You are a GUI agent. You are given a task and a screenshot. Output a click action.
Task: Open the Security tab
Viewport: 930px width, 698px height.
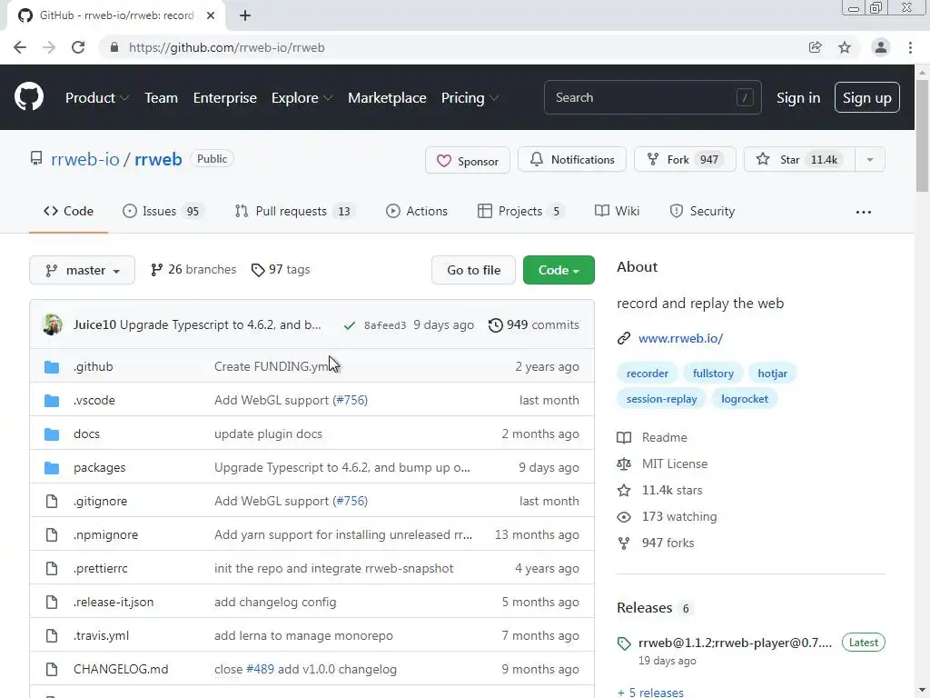702,211
